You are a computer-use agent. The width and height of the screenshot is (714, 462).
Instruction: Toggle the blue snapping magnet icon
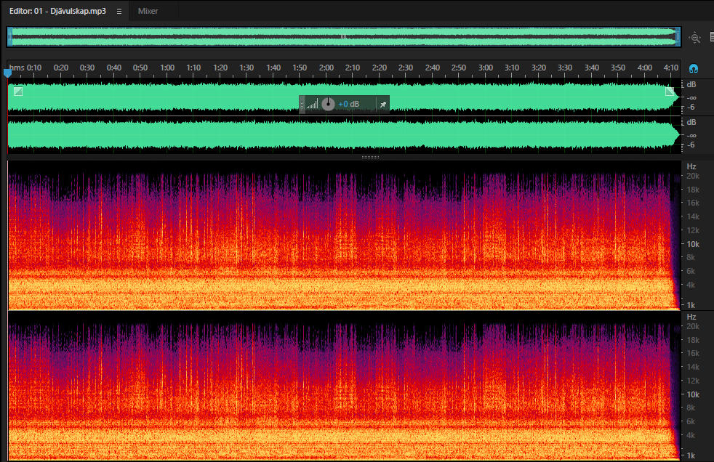point(694,69)
